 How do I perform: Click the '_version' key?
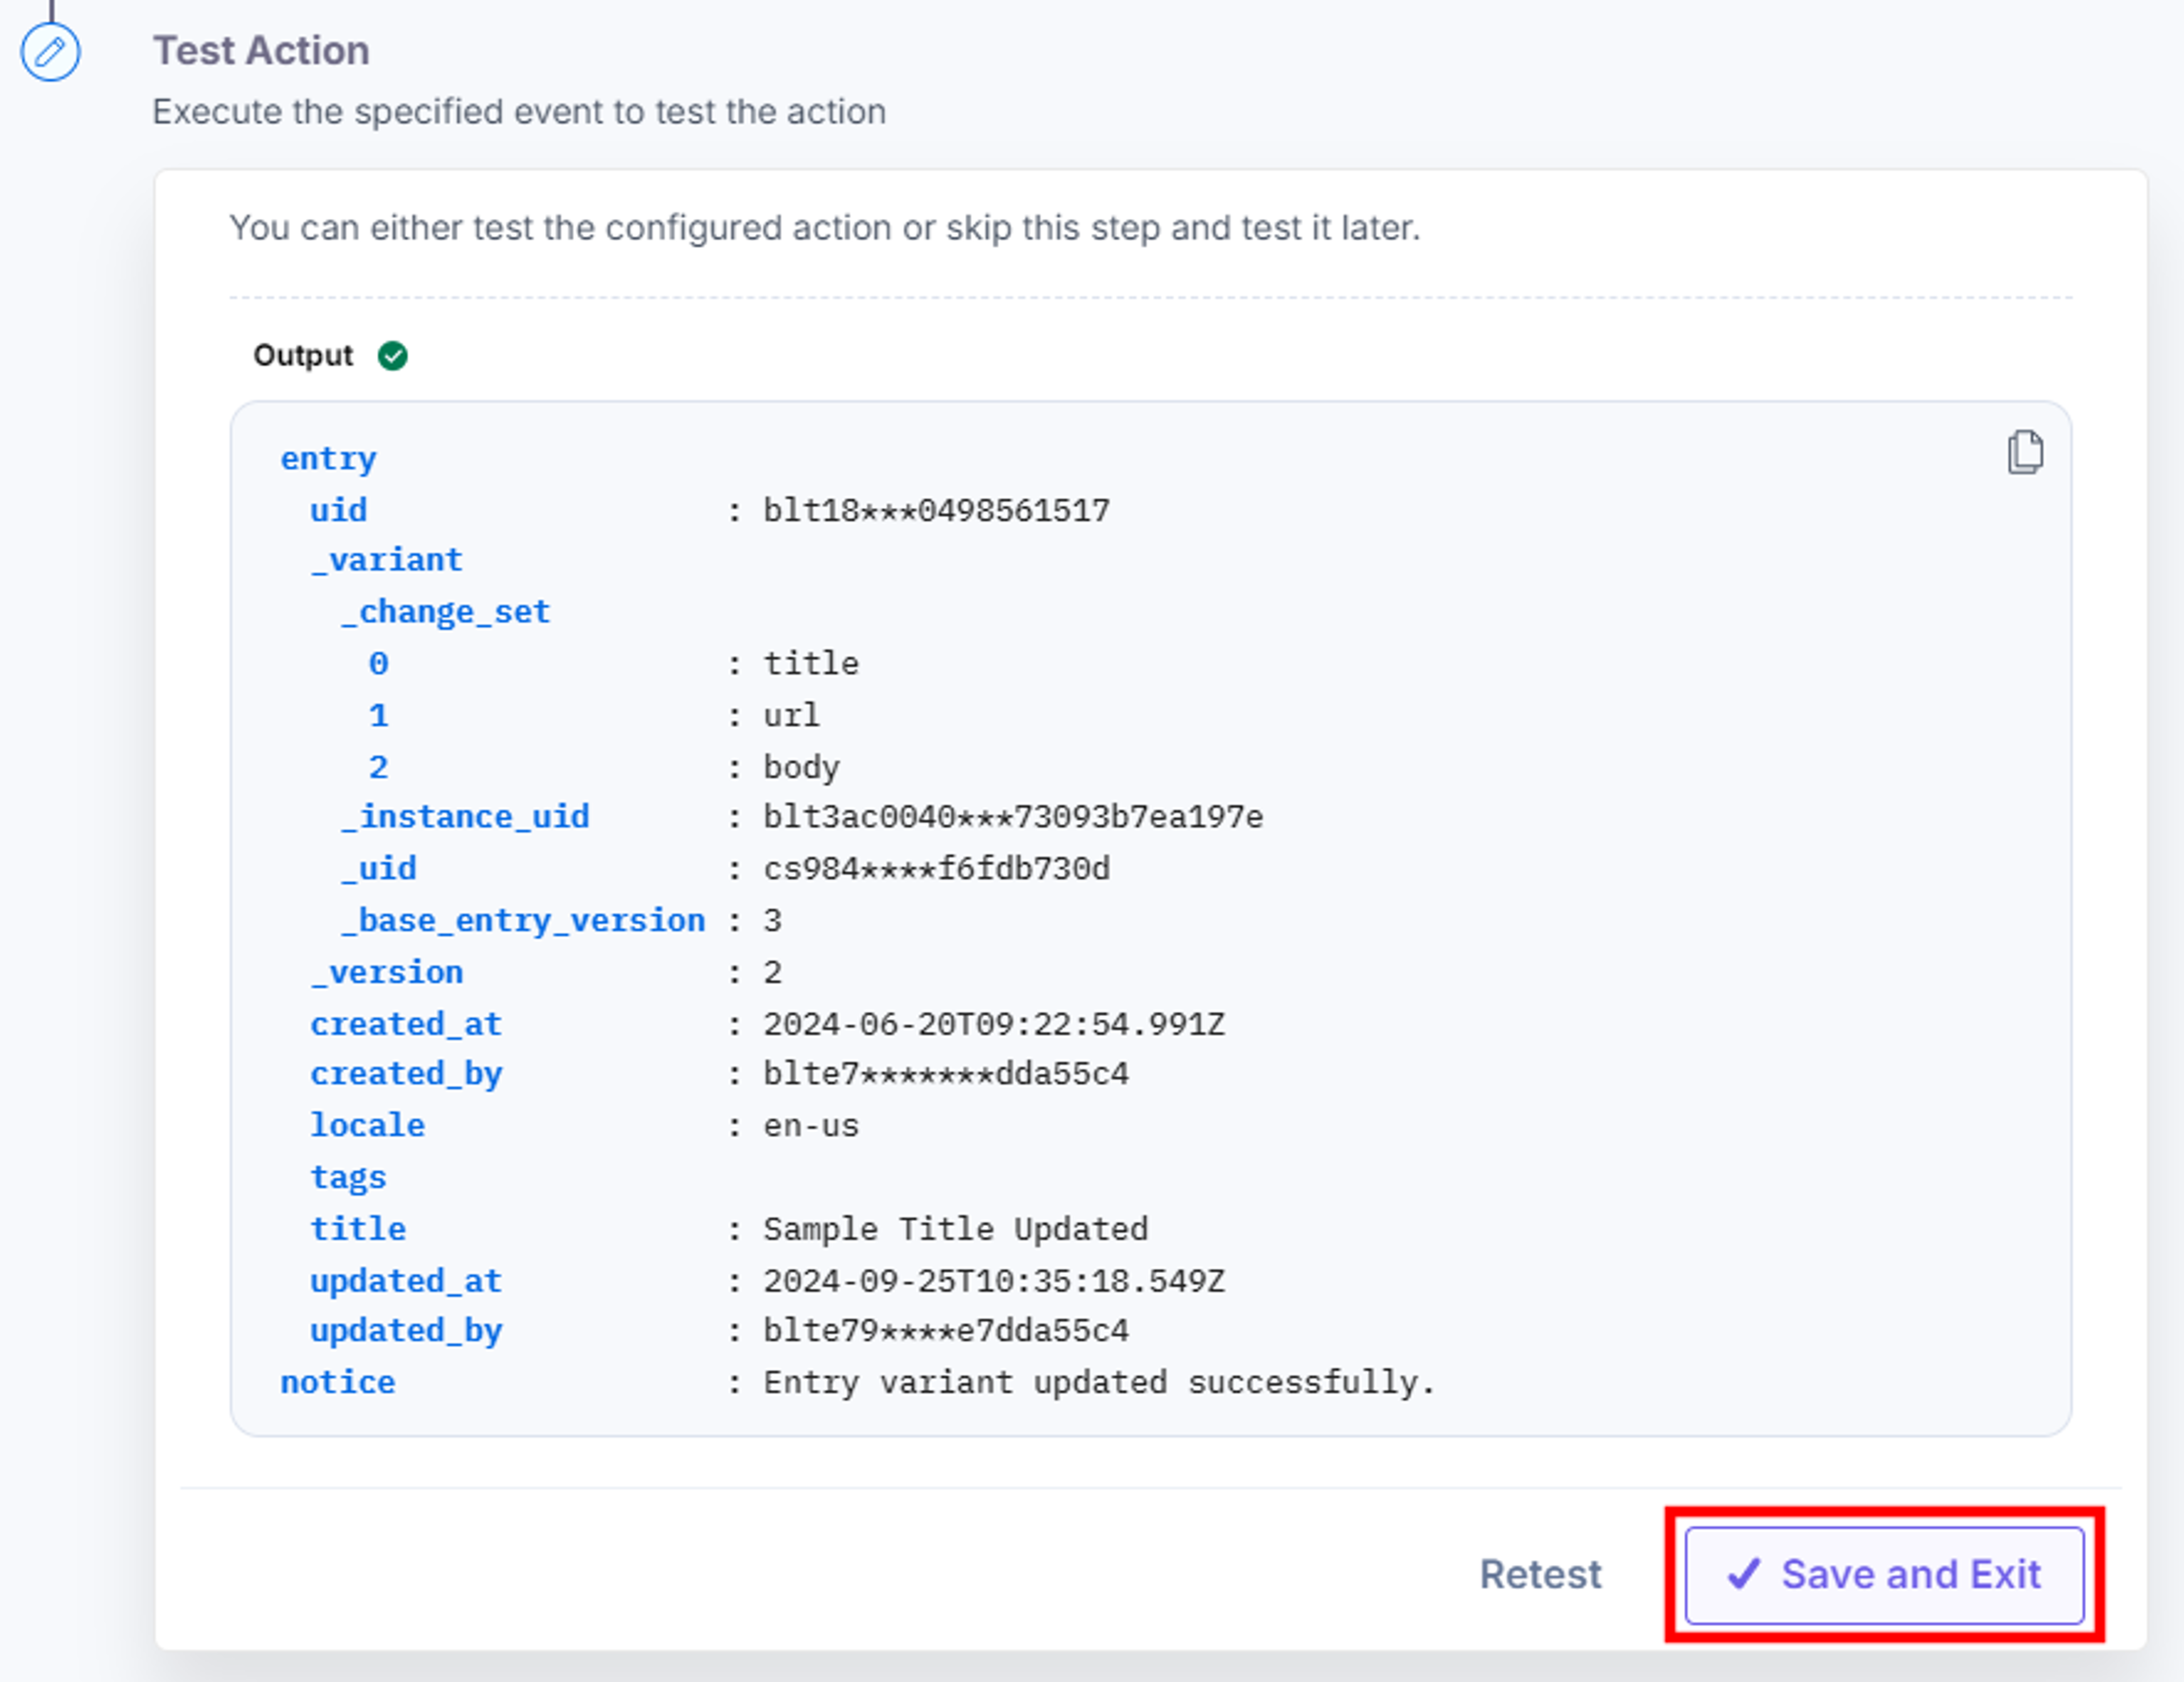pyautogui.click(x=386, y=973)
